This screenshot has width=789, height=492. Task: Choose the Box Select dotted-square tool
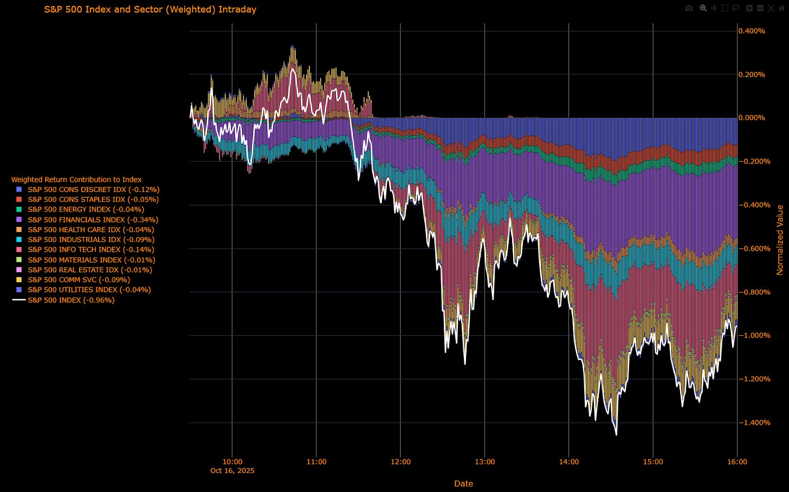(725, 8)
